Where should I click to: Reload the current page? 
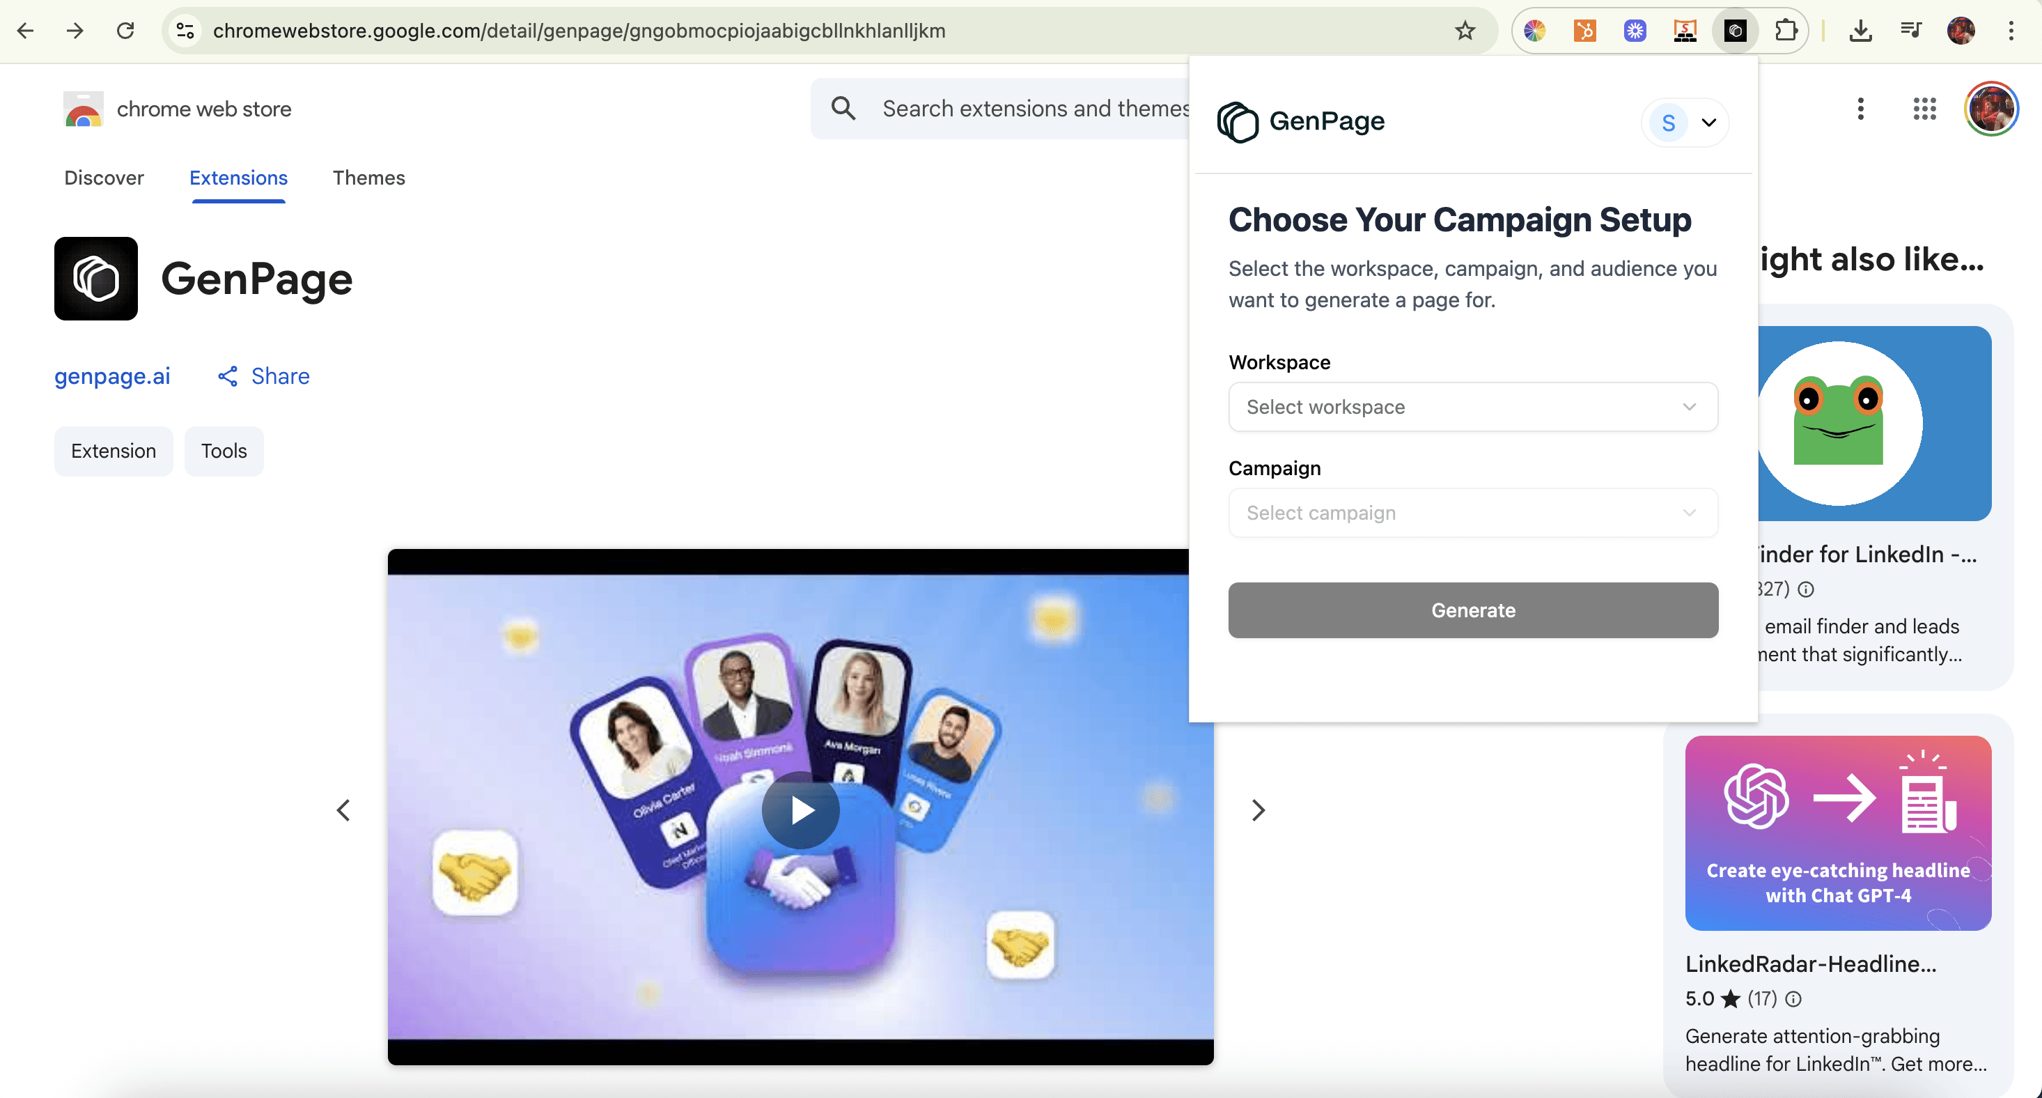125,31
